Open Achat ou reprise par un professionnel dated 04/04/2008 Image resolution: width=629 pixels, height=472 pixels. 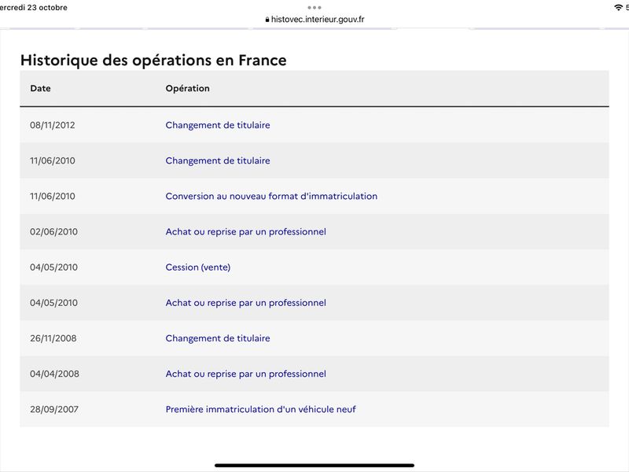tap(246, 374)
